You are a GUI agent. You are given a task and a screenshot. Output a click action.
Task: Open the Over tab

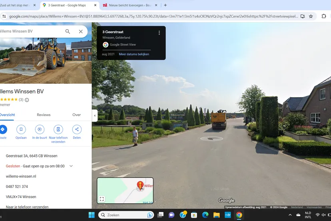(77, 115)
